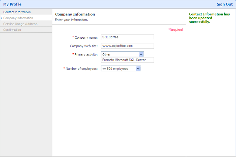Click the 'Promote Microsoft SQL Server' text field
The width and height of the screenshot is (236, 157).
[127, 60]
